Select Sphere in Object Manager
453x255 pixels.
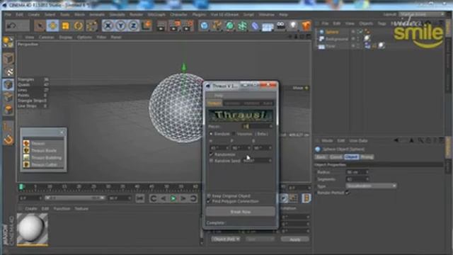point(332,32)
